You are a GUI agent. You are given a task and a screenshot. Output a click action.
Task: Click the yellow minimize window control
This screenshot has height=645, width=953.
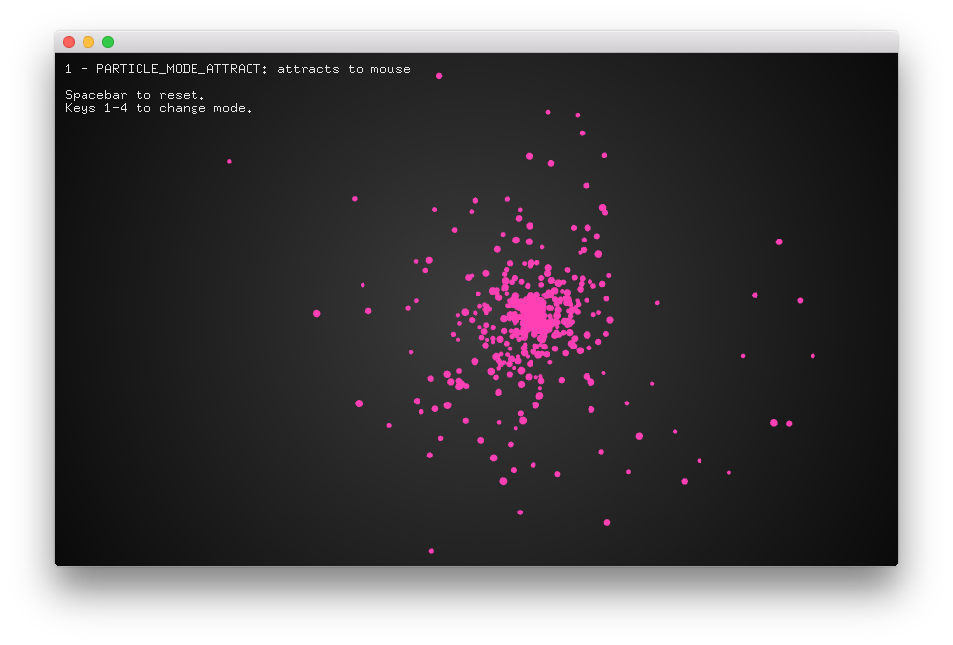click(x=88, y=43)
